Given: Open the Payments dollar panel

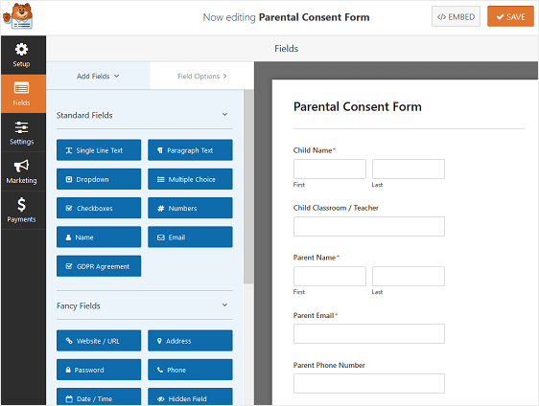Looking at the screenshot, I should 21,210.
